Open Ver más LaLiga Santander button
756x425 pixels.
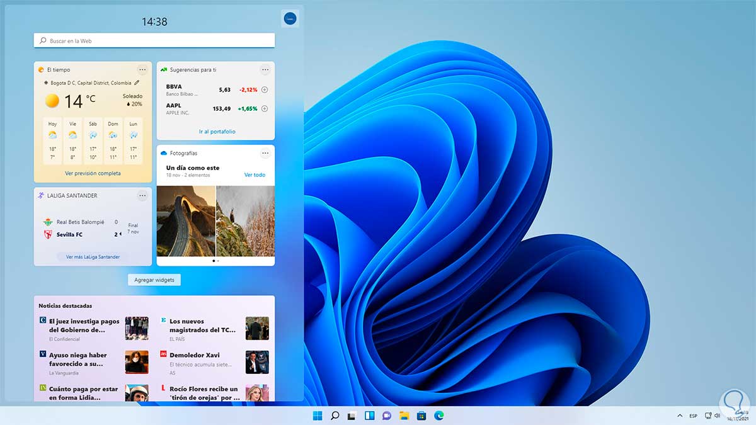pos(93,256)
